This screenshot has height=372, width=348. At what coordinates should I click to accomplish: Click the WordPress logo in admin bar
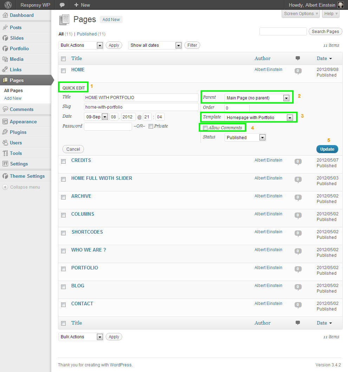[8, 5]
